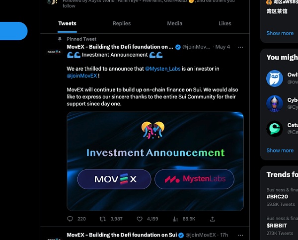298x240 pixels.
Task: Open the more options menu on pinned tweet
Action: point(240,47)
